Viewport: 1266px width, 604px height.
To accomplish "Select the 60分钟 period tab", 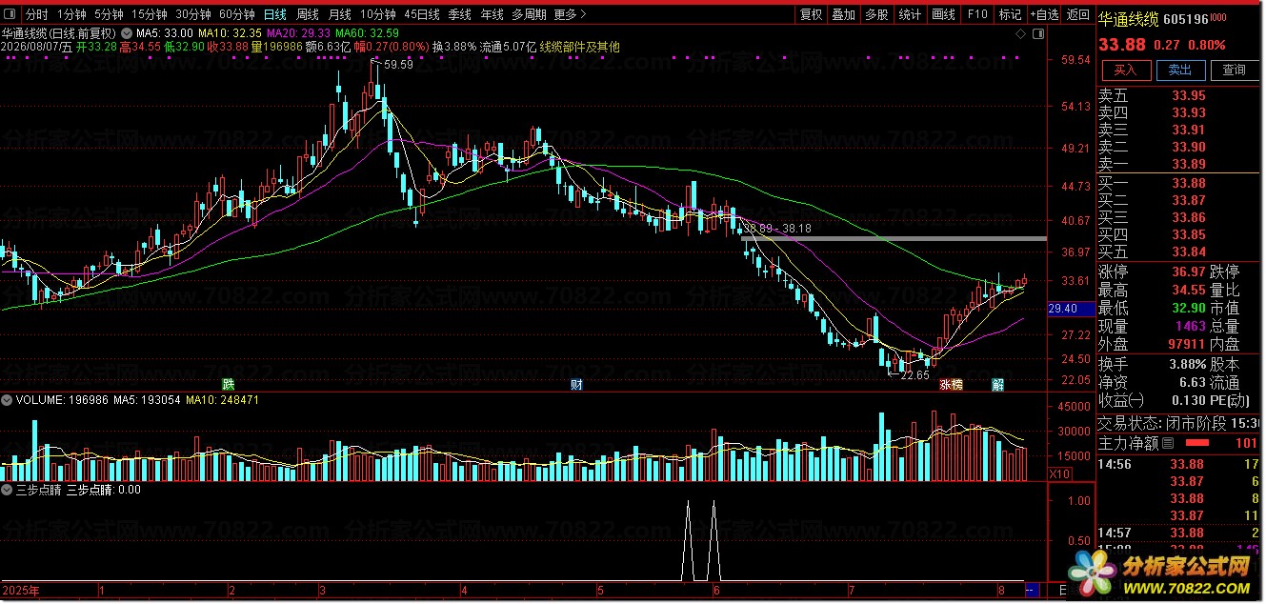I will pos(237,14).
